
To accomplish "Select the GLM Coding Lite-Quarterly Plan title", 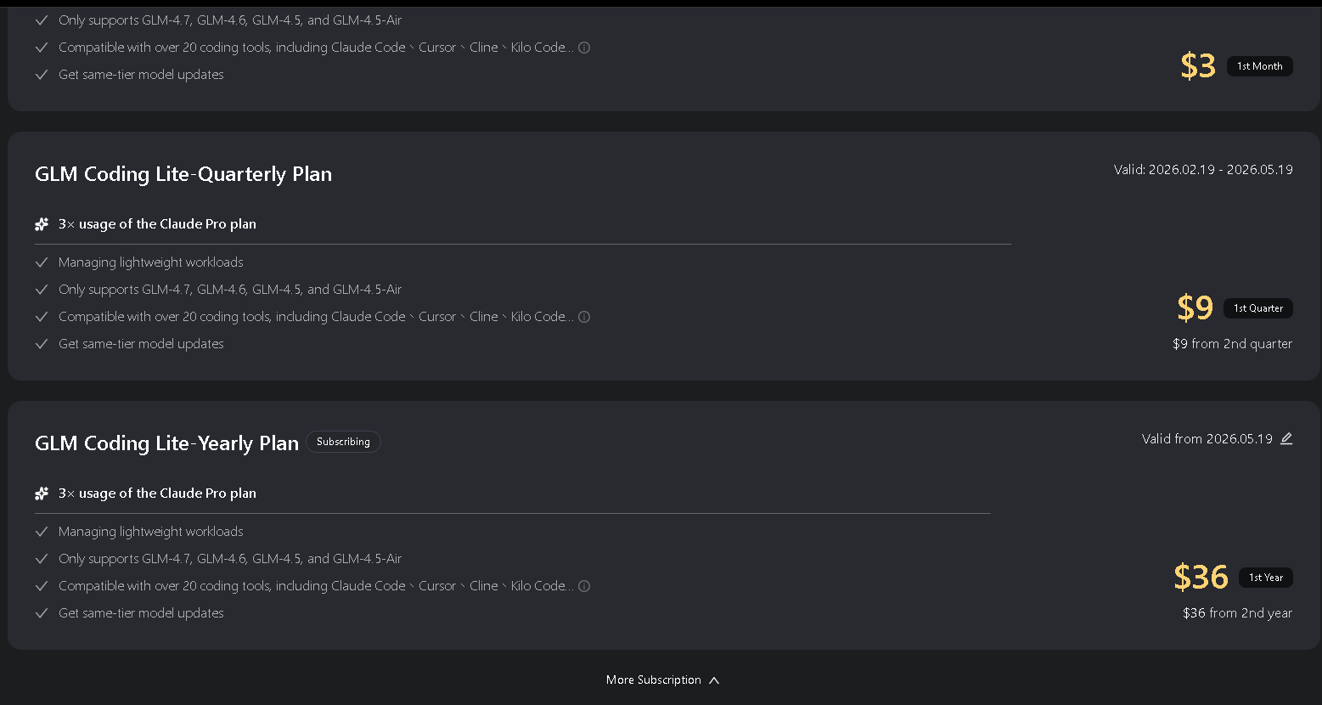I will point(183,174).
